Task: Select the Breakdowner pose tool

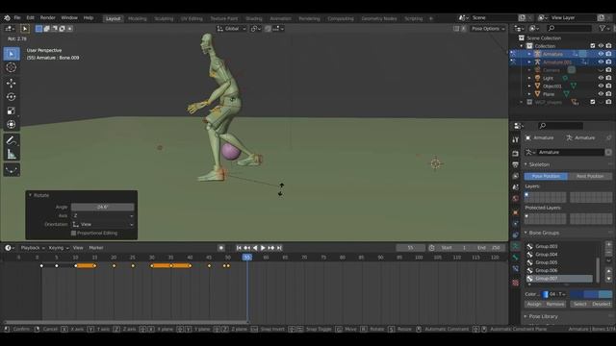Action: tap(12, 169)
